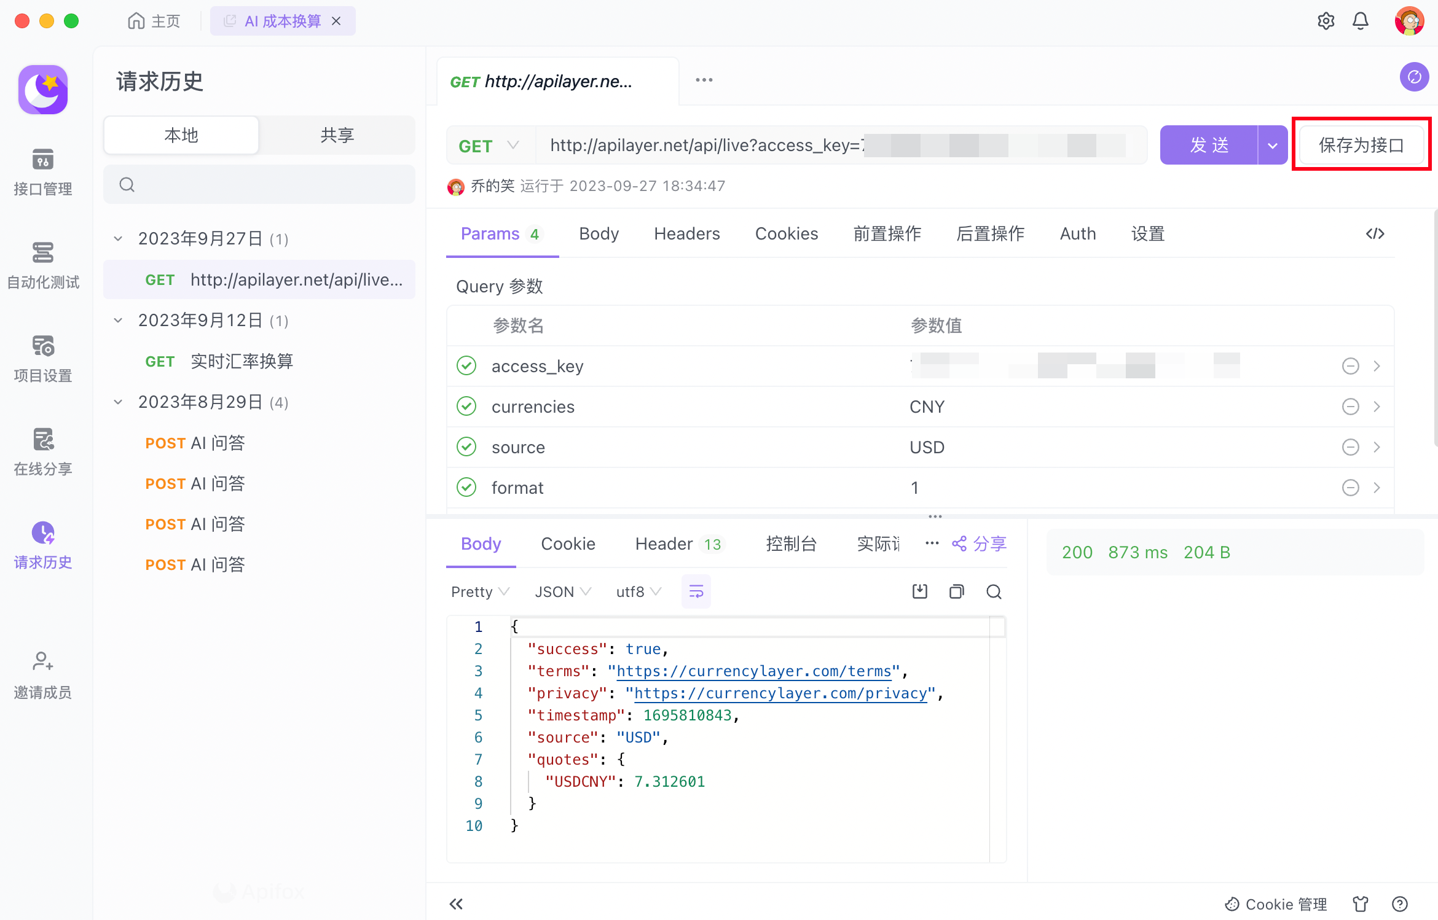Open the Pretty format dropdown
The height and width of the screenshot is (920, 1438).
click(x=479, y=591)
